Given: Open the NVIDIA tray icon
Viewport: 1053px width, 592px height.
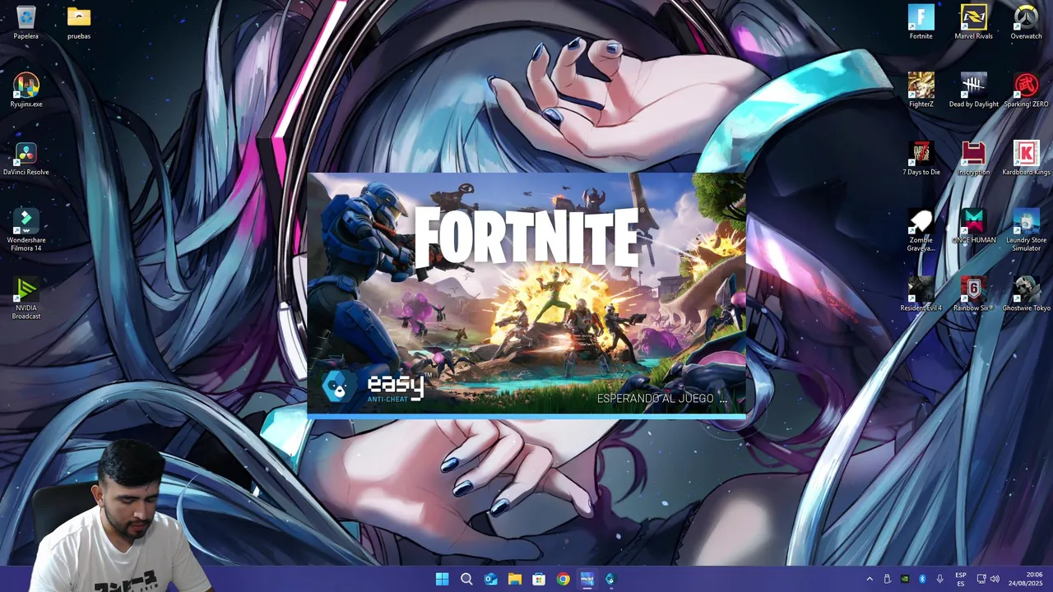Looking at the screenshot, I should [x=905, y=579].
